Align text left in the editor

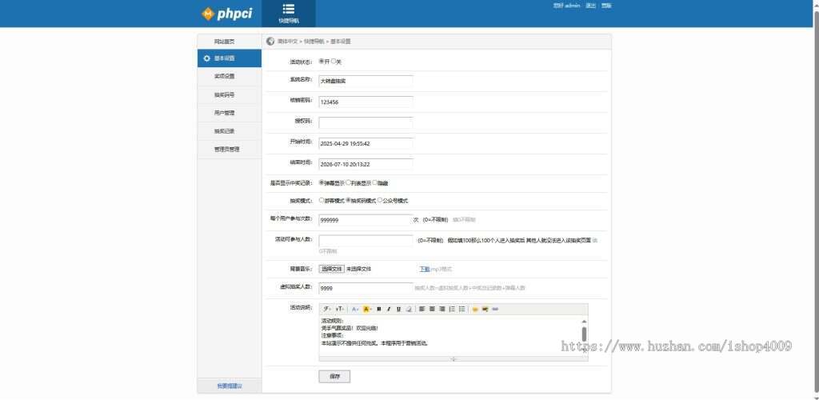tap(422, 309)
